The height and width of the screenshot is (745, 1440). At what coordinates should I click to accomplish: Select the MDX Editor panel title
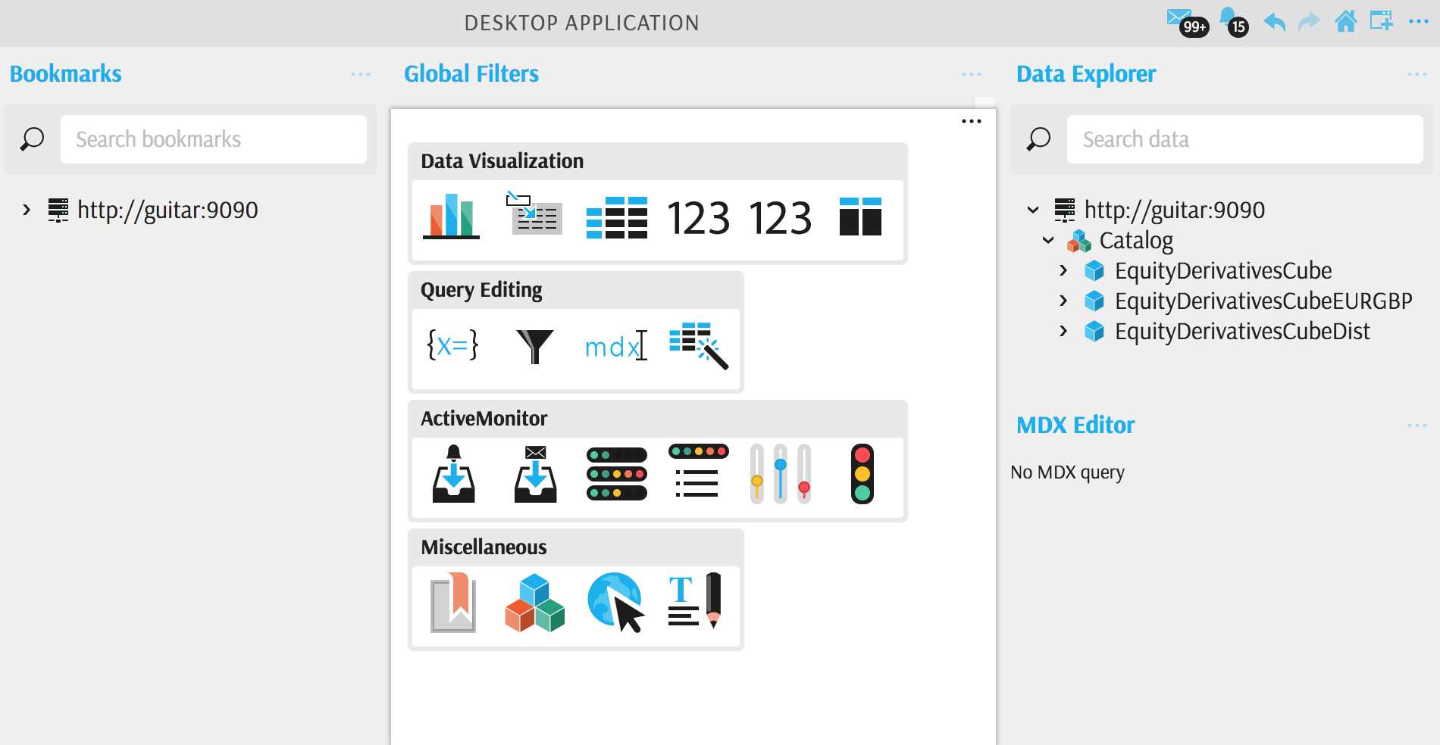point(1075,425)
